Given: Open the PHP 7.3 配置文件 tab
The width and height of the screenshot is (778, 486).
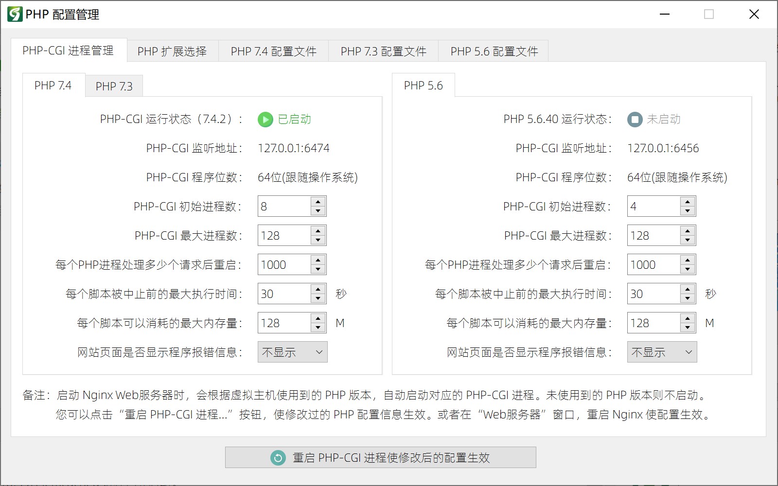Looking at the screenshot, I should tap(383, 52).
